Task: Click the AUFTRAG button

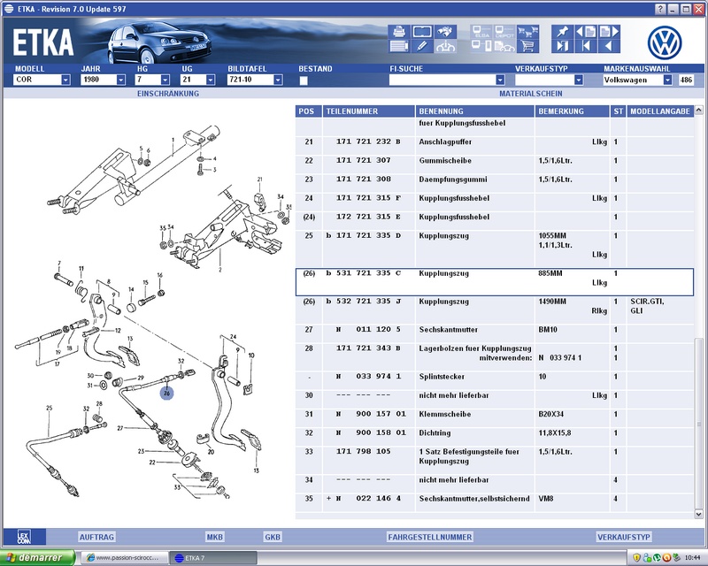Action: (96, 537)
